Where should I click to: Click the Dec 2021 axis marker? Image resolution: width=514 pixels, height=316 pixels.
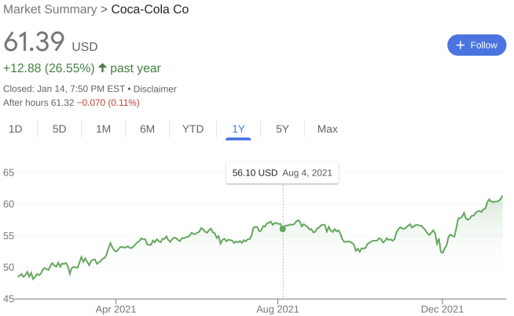pos(442,309)
